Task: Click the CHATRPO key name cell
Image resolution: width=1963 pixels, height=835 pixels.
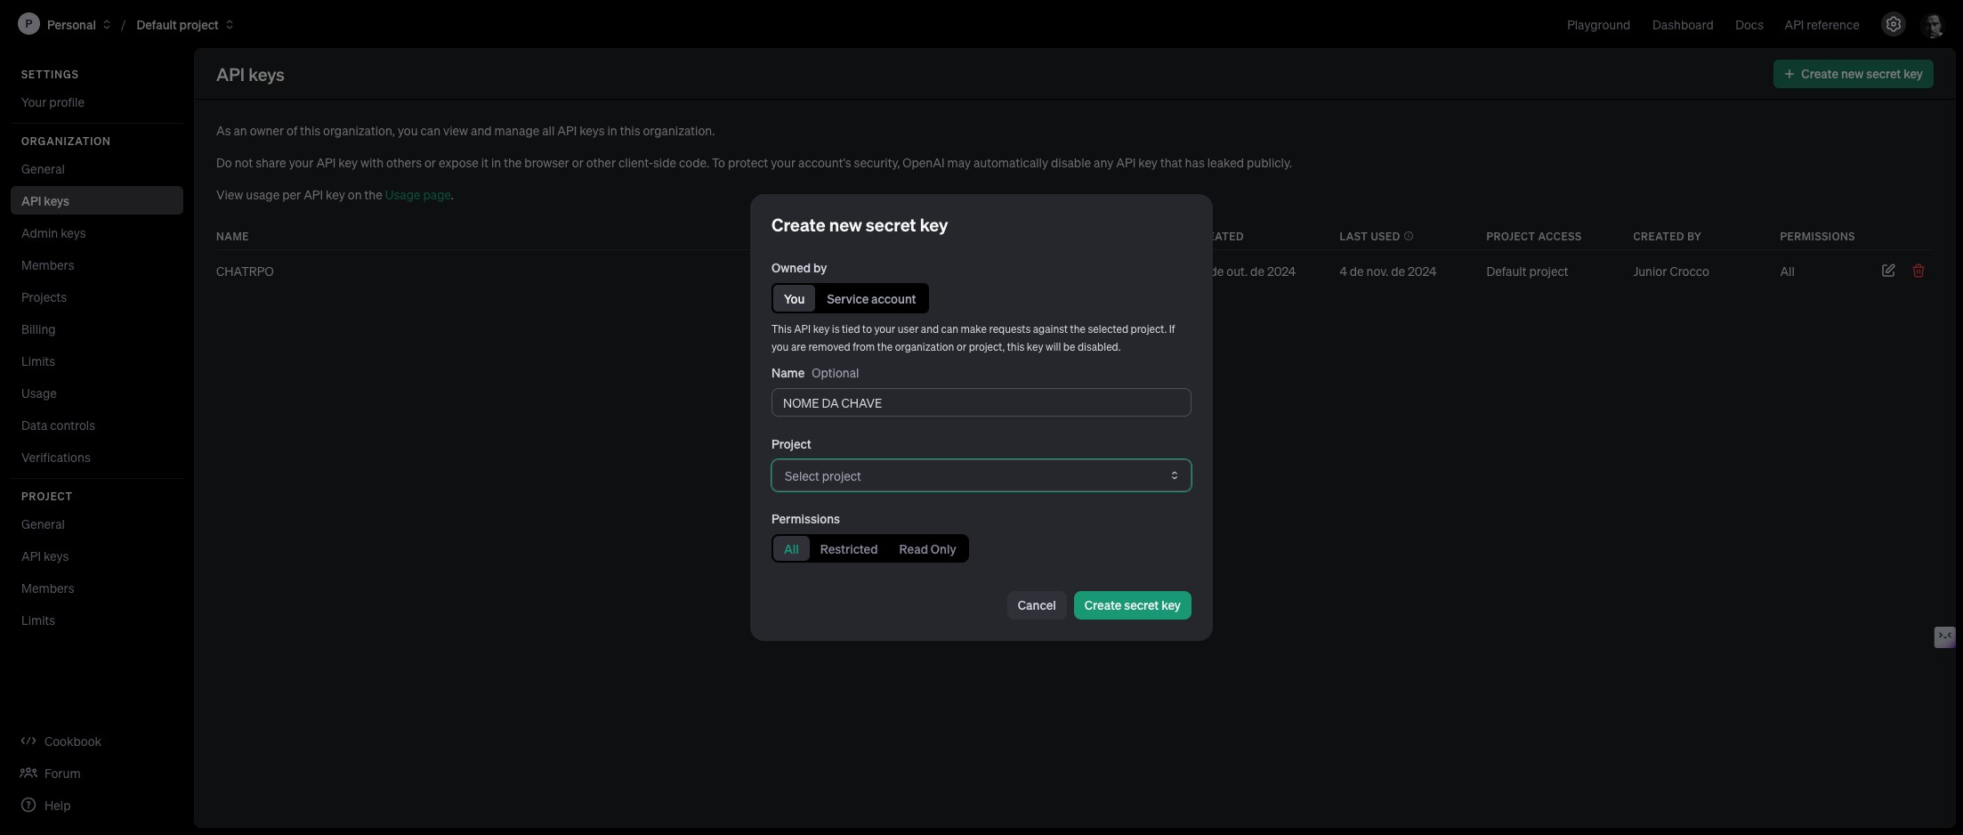Action: [x=245, y=272]
